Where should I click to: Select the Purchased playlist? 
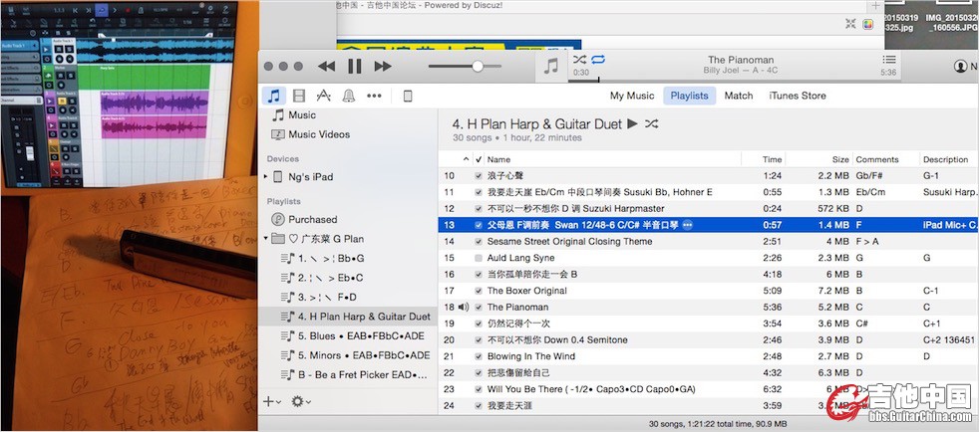click(312, 219)
